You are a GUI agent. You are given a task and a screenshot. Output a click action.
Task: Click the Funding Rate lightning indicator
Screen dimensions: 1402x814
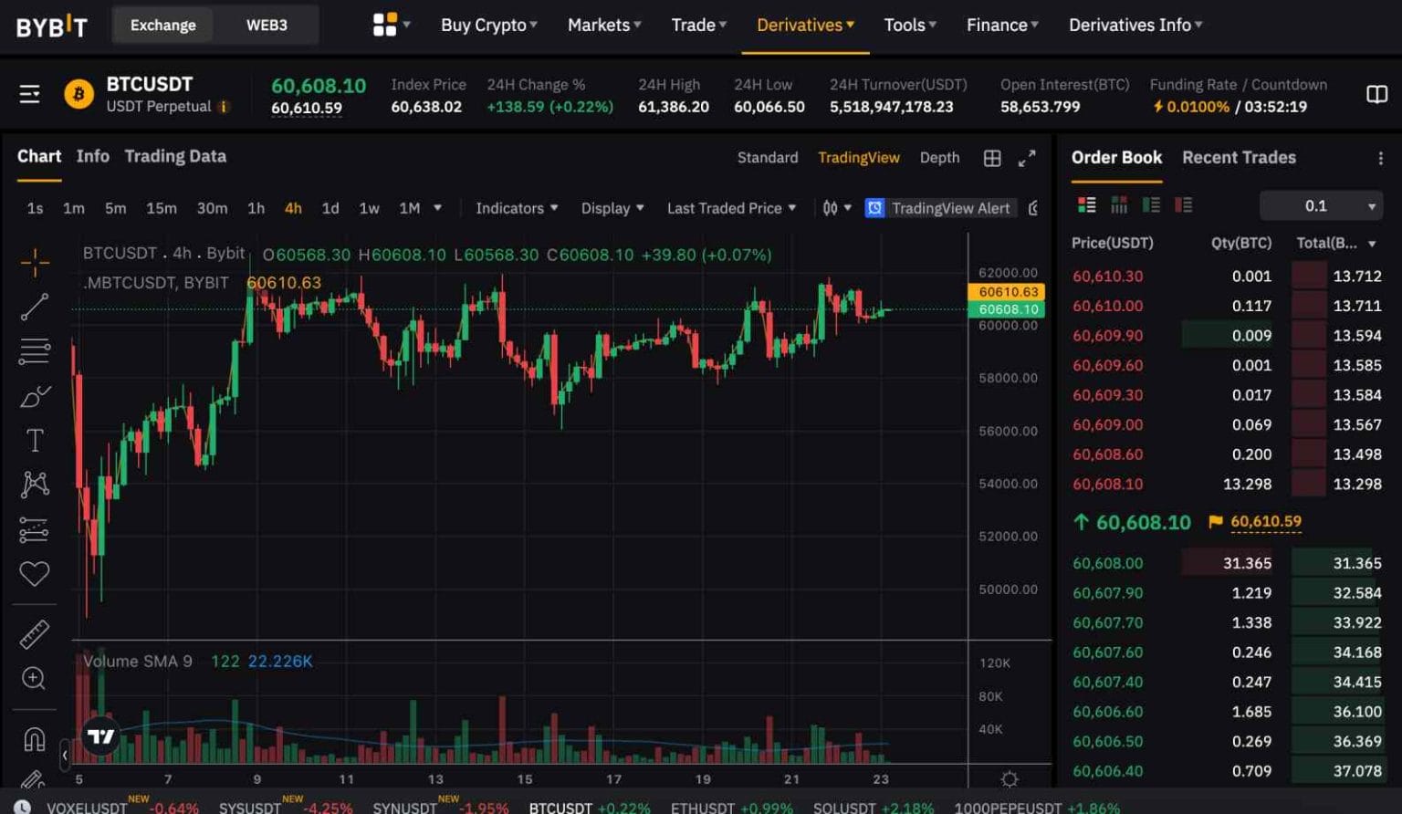pos(1157,106)
